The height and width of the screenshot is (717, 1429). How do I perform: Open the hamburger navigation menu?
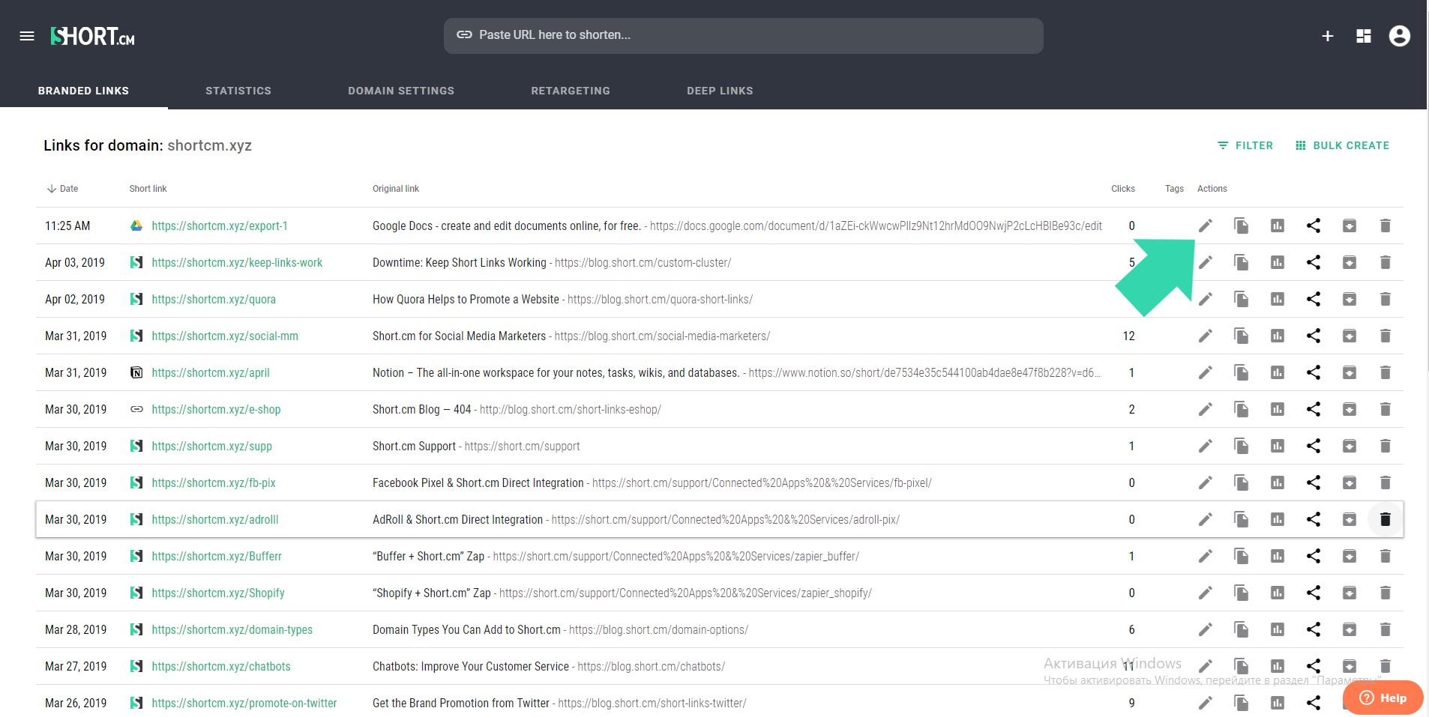27,36
